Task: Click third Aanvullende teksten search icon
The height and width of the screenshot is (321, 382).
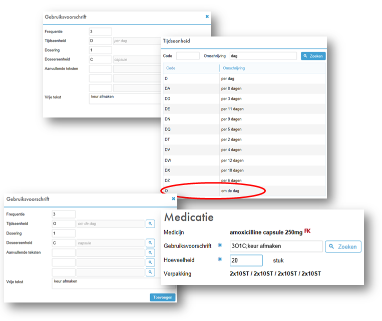Action: pyautogui.click(x=150, y=272)
